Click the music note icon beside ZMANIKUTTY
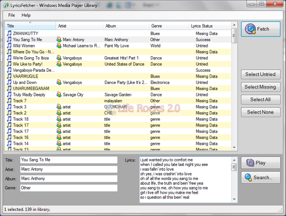The height and width of the screenshot is (216, 286). pyautogui.click(x=9, y=33)
